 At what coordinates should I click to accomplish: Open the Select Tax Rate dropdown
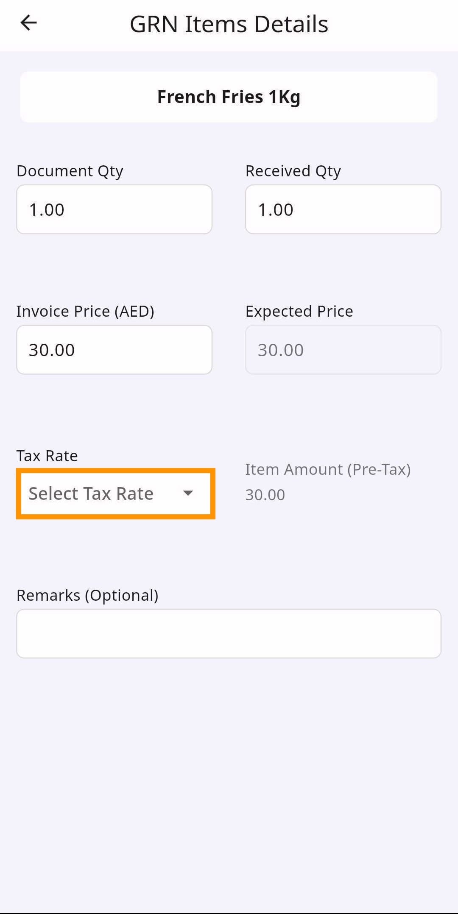[115, 493]
